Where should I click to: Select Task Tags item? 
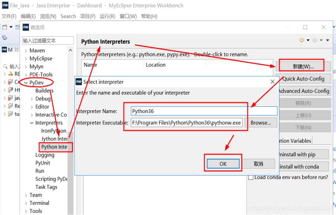coord(46,187)
